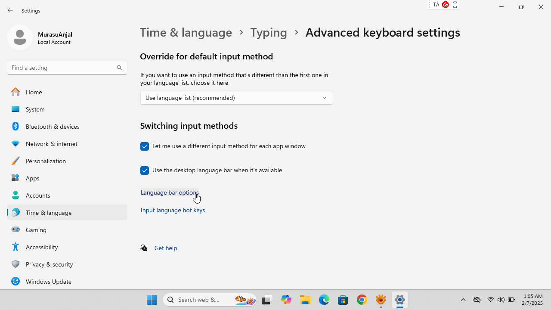
Task: Open Bluetooth & devices settings
Action: coord(53,127)
